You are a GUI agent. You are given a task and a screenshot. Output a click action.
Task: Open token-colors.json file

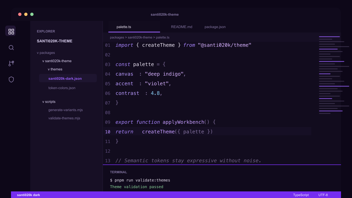pyautogui.click(x=62, y=88)
